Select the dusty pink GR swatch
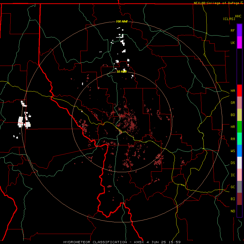The height and width of the screenshot is (244, 244). [x=239, y=103]
